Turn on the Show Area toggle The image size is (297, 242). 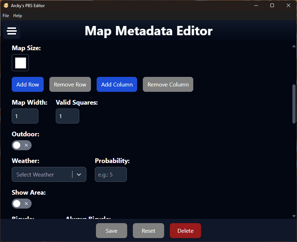click(x=21, y=204)
